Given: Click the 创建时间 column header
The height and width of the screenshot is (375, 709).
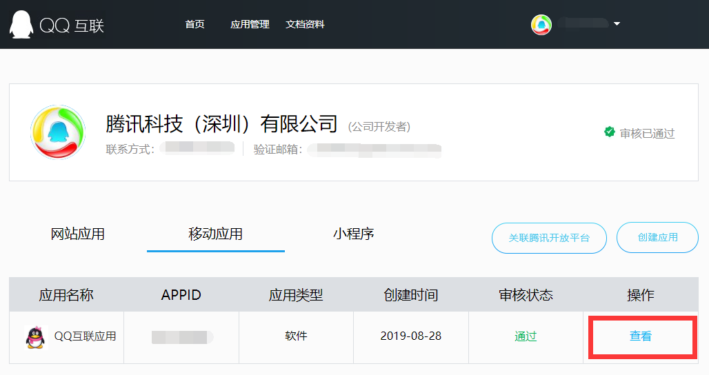Looking at the screenshot, I should pos(410,295).
